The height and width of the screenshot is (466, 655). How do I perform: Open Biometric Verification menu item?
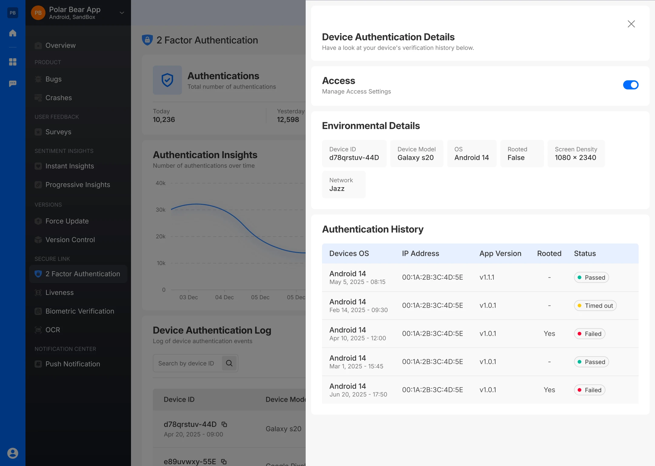pos(79,311)
